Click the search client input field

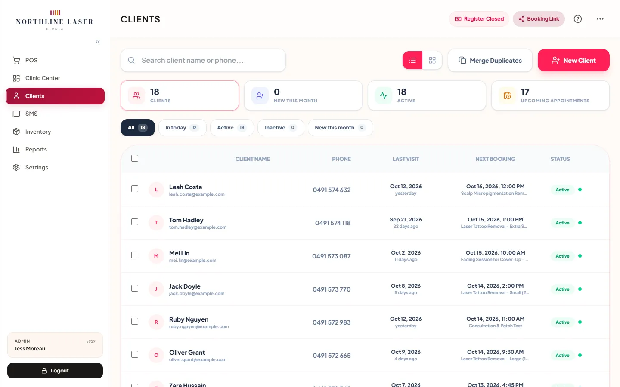click(x=203, y=60)
